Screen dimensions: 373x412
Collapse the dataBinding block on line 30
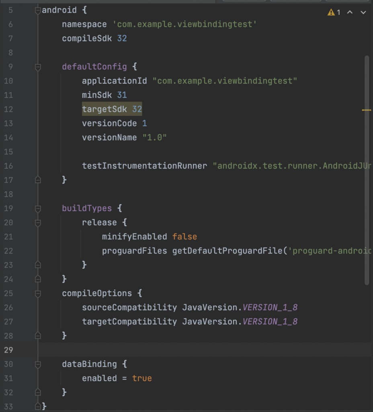(x=38, y=365)
